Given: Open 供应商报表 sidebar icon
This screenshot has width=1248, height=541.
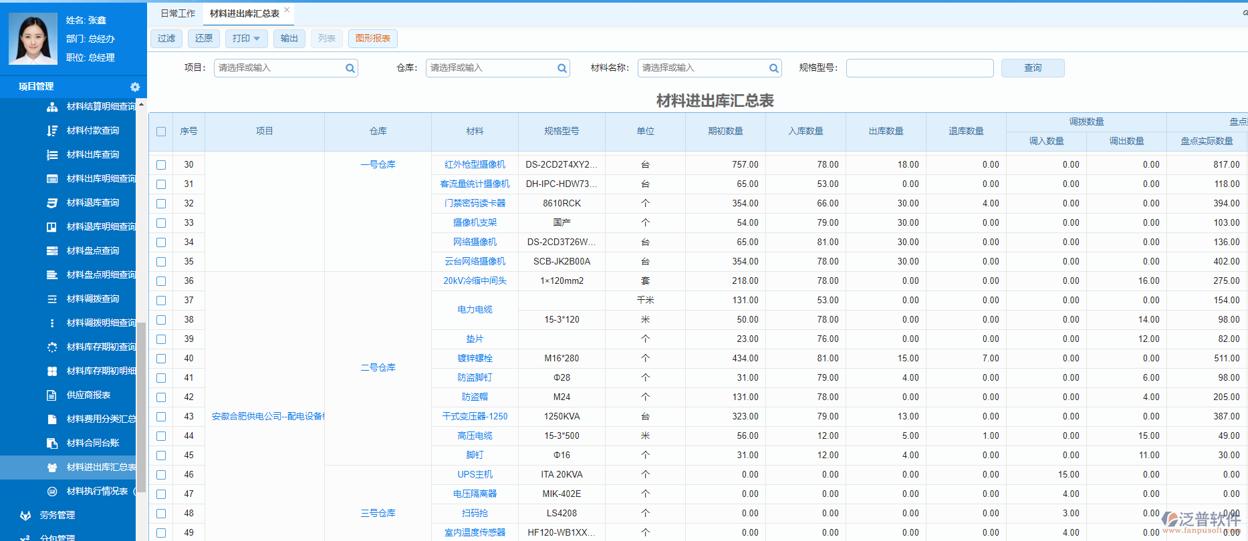Looking at the screenshot, I should click(52, 395).
